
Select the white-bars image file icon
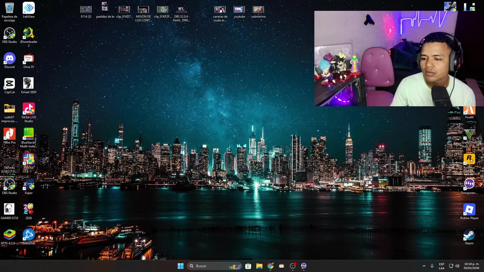point(469,6)
